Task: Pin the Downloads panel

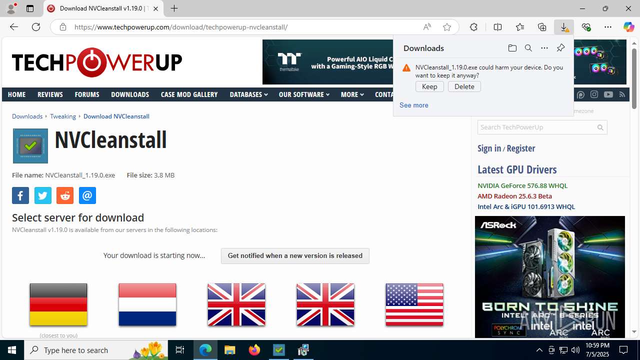Action: tap(560, 48)
